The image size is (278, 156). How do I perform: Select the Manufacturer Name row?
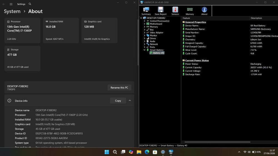pos(230,29)
